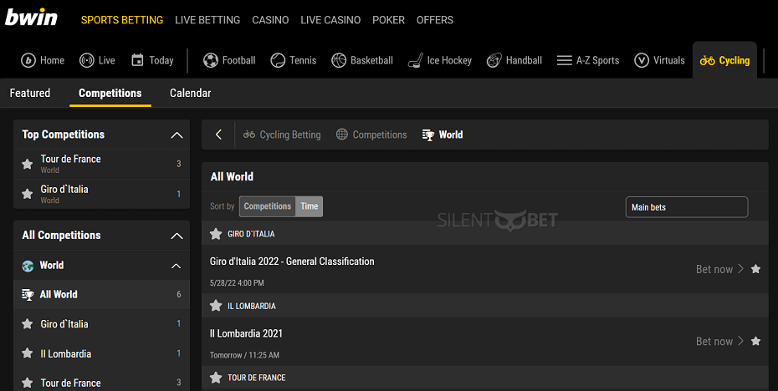Go back with breadcrumb left arrow

pyautogui.click(x=218, y=135)
